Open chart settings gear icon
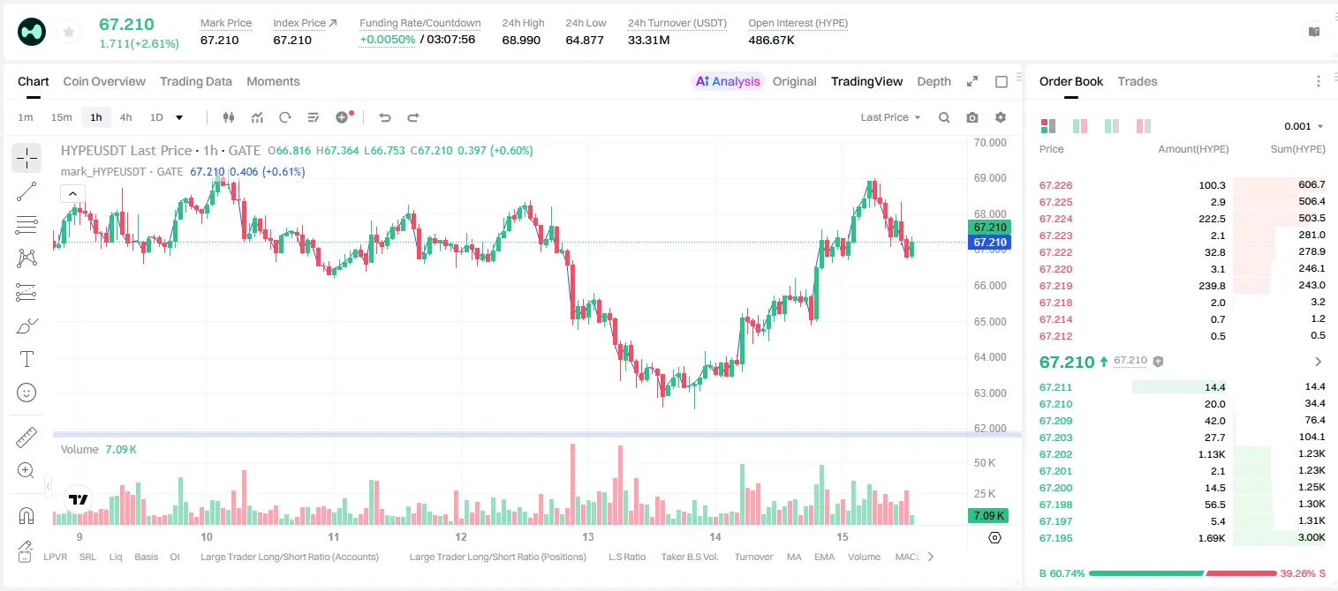Image resolution: width=1338 pixels, height=591 pixels. tap(1001, 117)
